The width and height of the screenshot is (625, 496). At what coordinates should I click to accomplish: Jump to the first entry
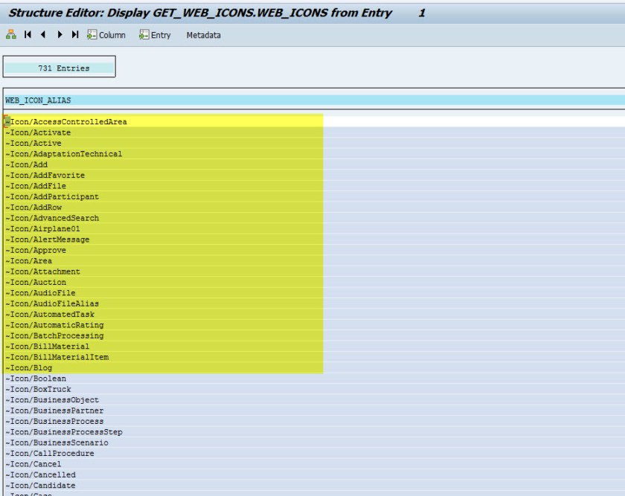point(28,35)
